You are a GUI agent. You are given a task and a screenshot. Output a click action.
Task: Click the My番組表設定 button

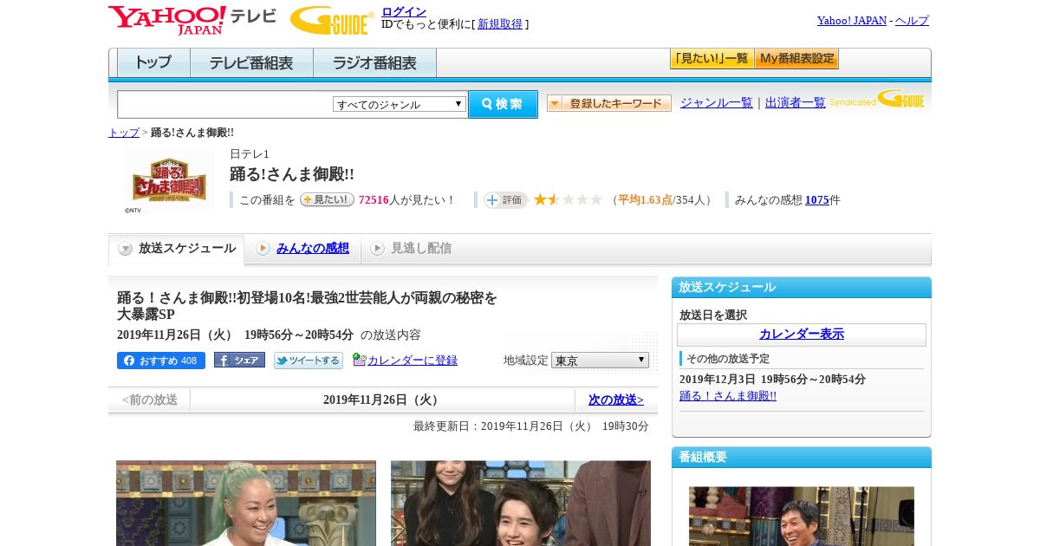pos(796,59)
